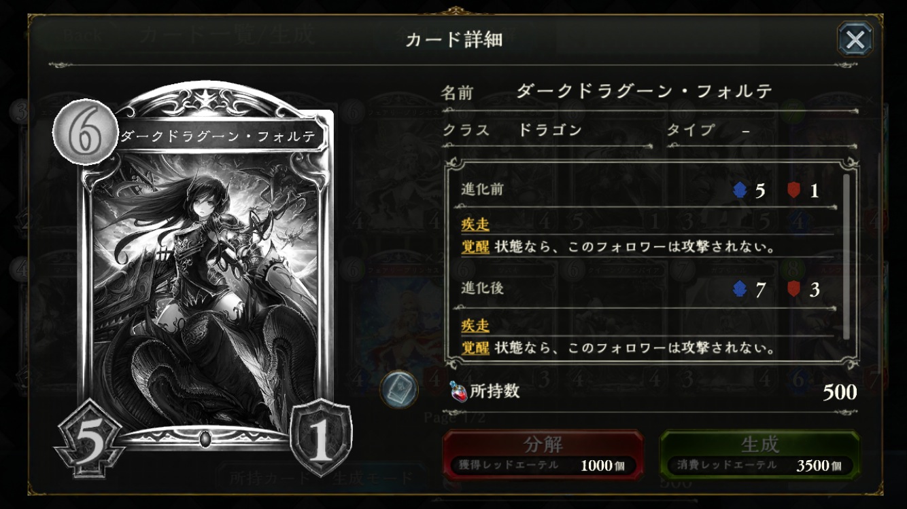Open the 疾走 keyword under 進化後
Viewport: 907px width, 509px height.
pyautogui.click(x=475, y=326)
